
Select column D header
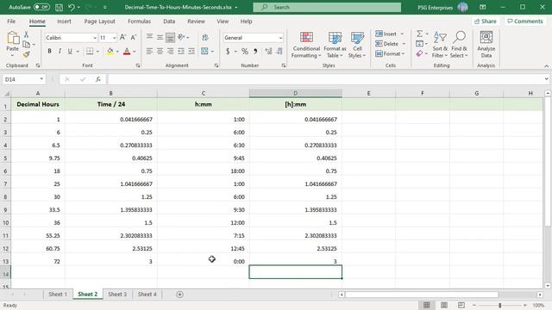[x=295, y=93]
